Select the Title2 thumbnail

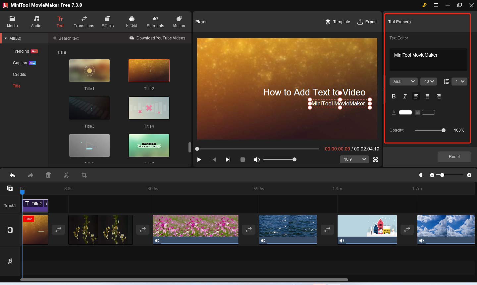(149, 71)
